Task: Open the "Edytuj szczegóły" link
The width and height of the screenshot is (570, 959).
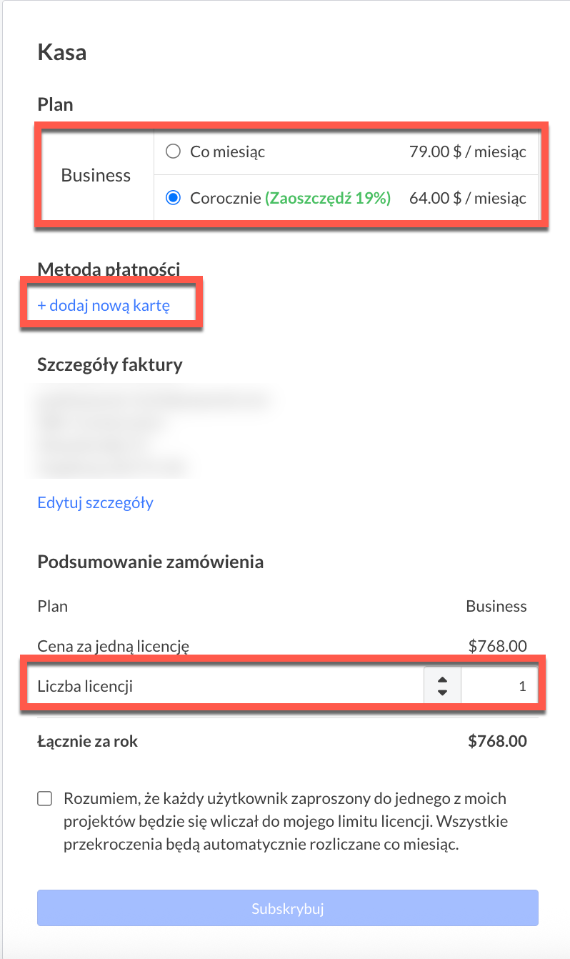Action: tap(95, 502)
